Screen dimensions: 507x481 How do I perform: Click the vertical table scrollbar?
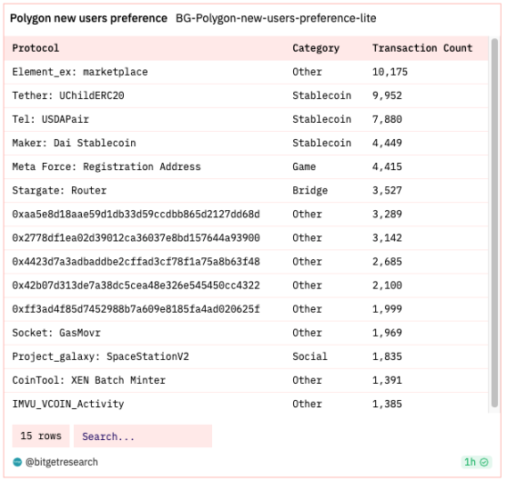pos(494,223)
